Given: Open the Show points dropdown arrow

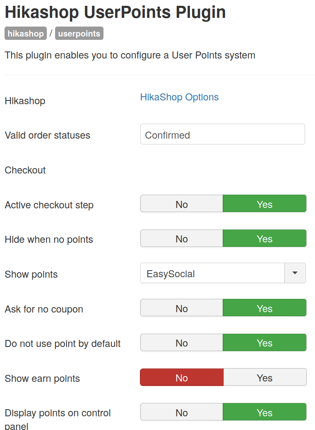Looking at the screenshot, I should click(x=295, y=273).
